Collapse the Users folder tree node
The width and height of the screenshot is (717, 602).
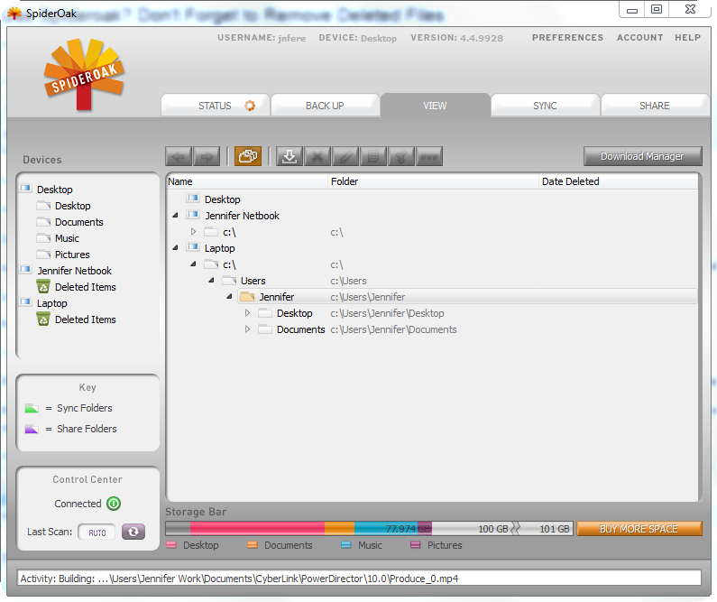pyautogui.click(x=211, y=281)
